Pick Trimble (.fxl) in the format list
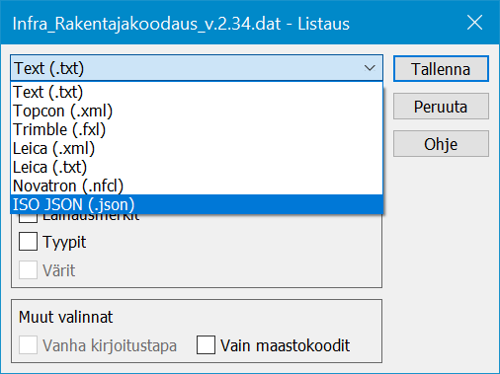This screenshot has height=374, width=500. tap(197, 129)
